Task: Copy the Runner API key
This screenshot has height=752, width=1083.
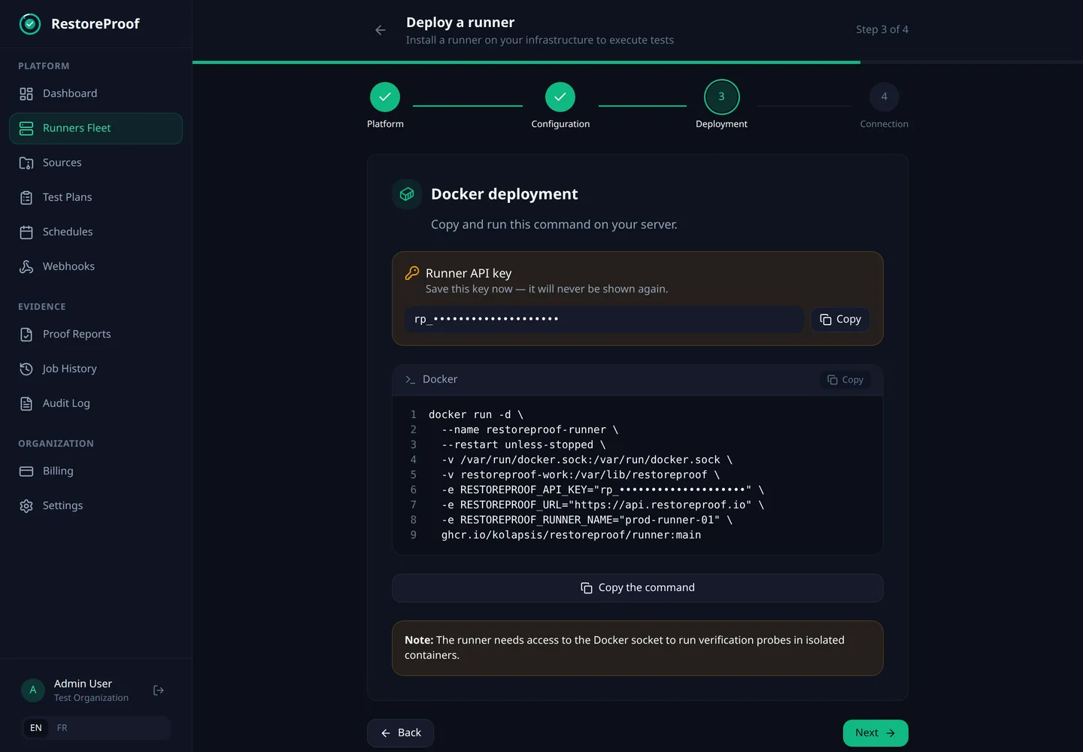Action: point(840,320)
